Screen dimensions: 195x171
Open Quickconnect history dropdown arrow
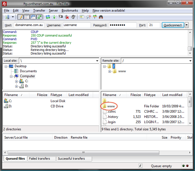187,25
